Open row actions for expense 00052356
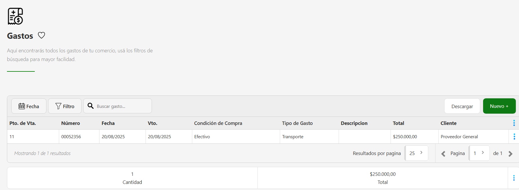 [x=514, y=136]
